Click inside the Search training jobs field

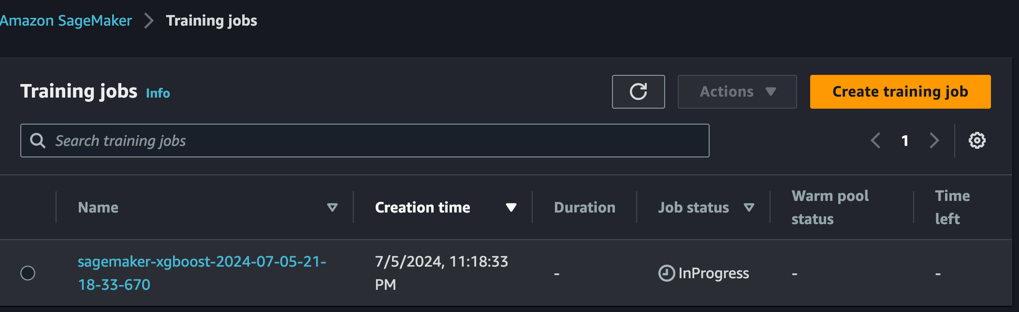pyautogui.click(x=338, y=141)
